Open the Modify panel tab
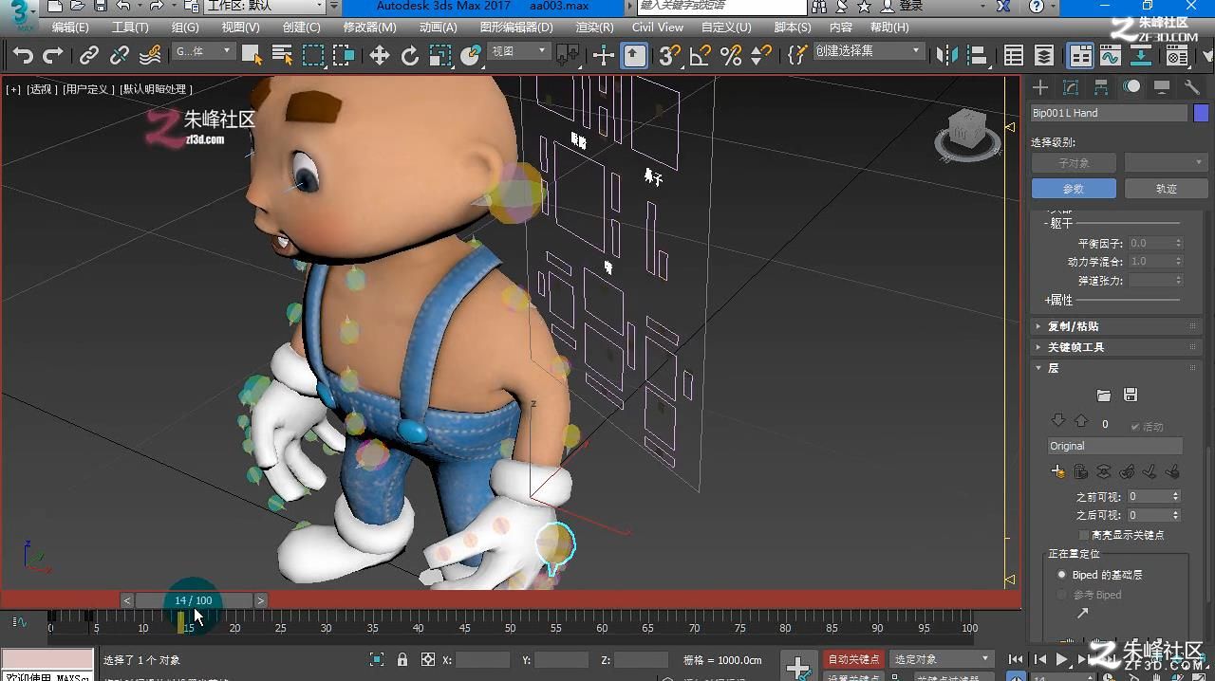1215x681 pixels. pyautogui.click(x=1071, y=87)
